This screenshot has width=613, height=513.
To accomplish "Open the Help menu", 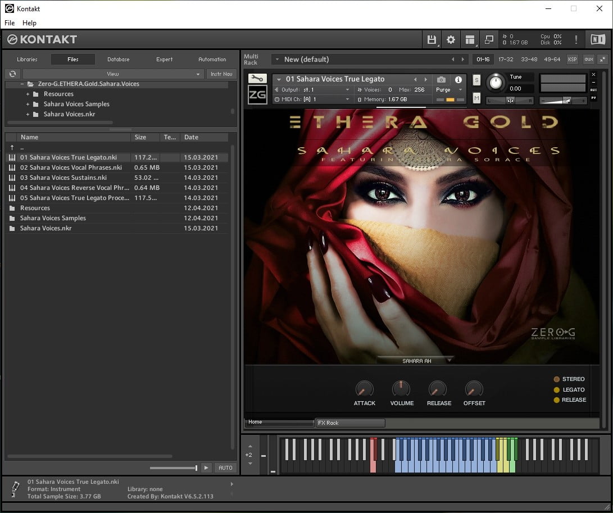I will click(x=29, y=22).
